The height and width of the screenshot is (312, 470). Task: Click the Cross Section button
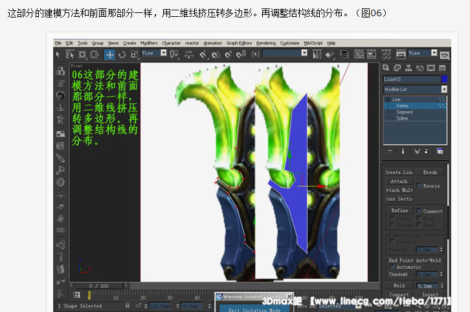(399, 199)
